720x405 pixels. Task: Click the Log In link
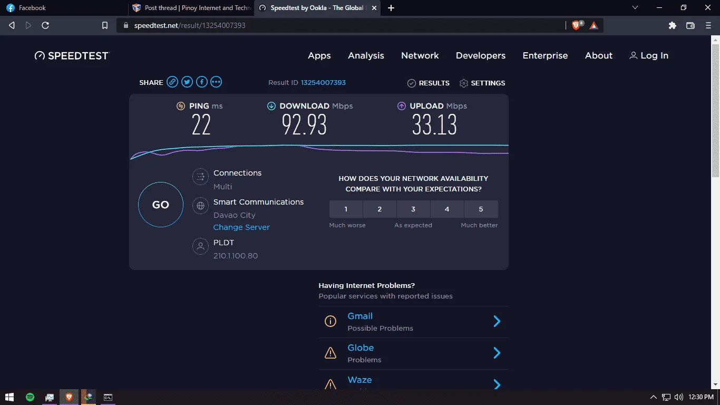tap(649, 55)
